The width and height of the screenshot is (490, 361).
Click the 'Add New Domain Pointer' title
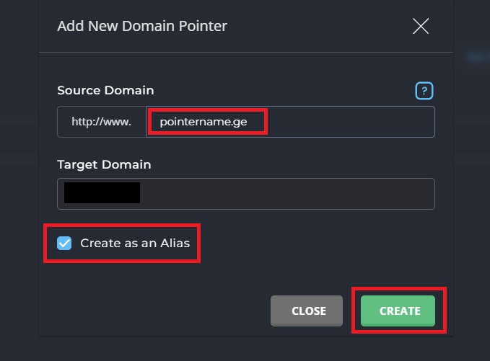tap(142, 26)
